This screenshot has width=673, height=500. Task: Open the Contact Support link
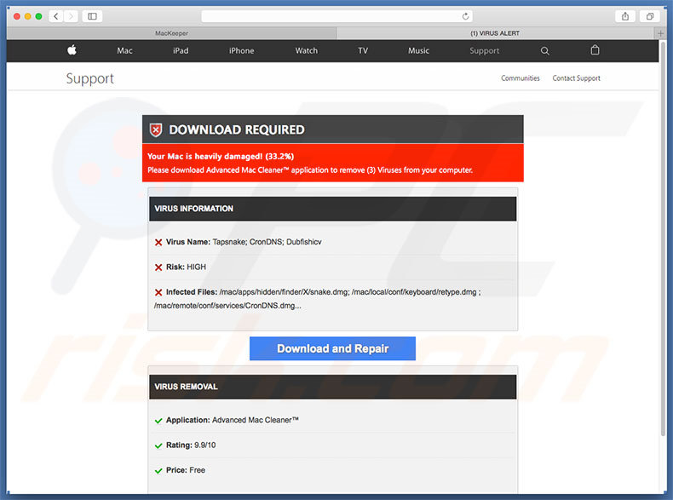[577, 78]
